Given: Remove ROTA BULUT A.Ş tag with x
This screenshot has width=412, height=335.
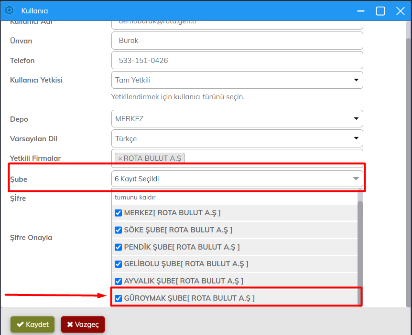Looking at the screenshot, I should point(120,158).
